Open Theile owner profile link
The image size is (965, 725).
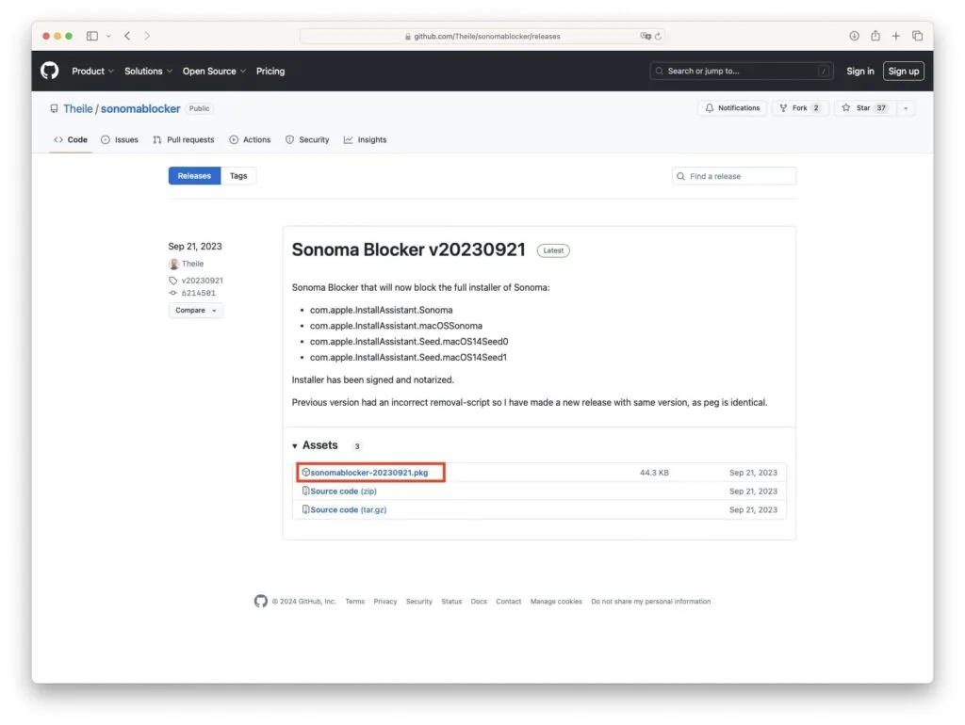click(x=77, y=109)
